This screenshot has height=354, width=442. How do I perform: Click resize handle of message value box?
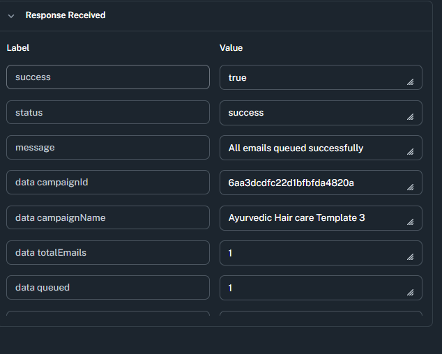click(411, 152)
